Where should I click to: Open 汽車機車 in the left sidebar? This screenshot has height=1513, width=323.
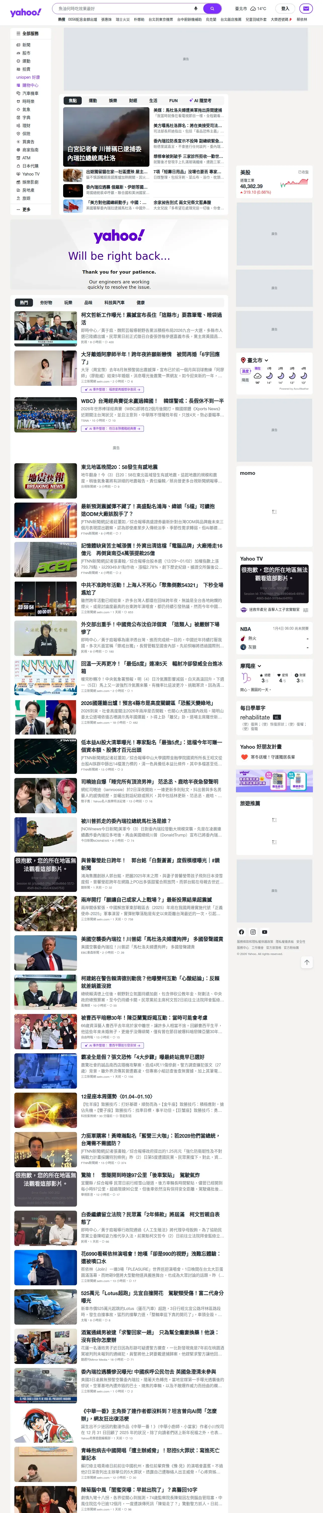click(28, 93)
